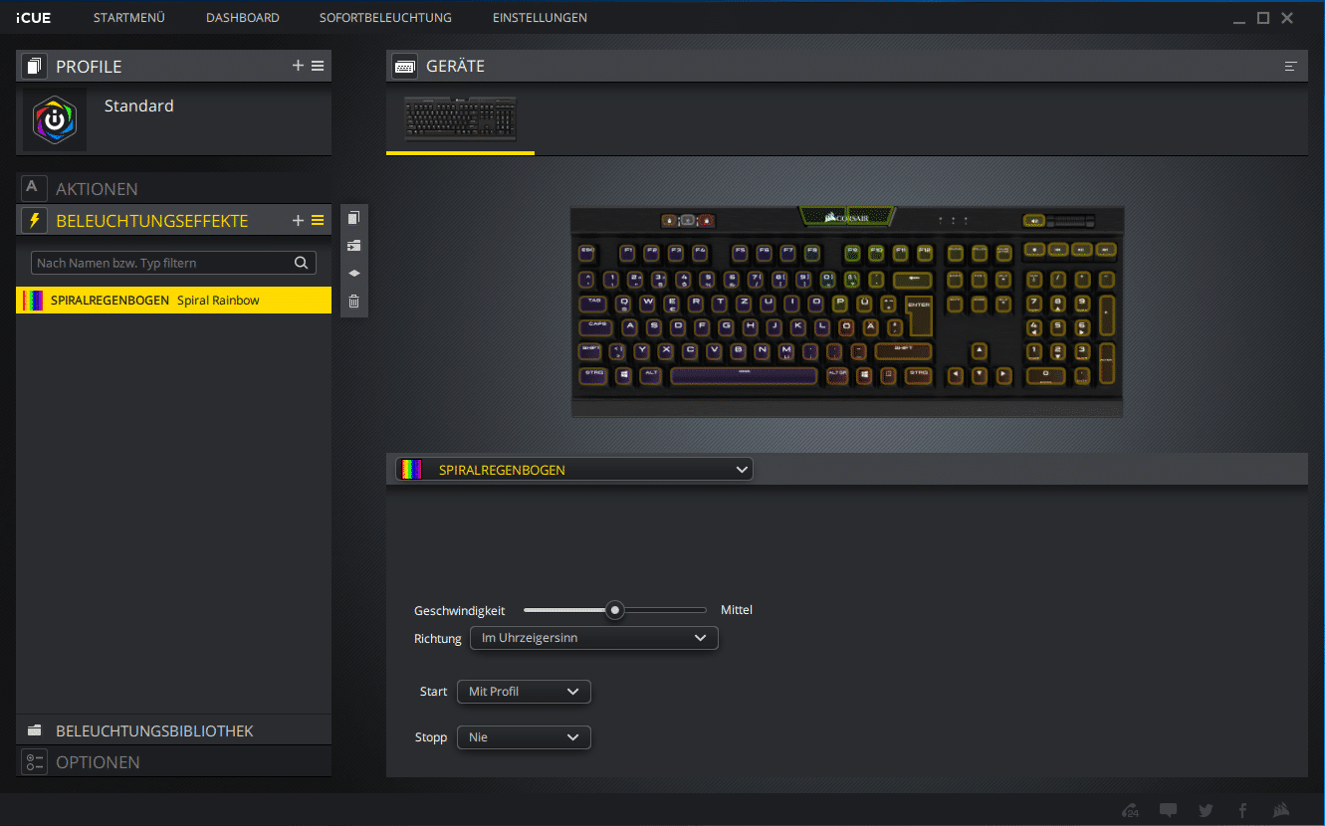Click the copy icon in the lighting effects toolbar
1325x826 pixels.
pos(353,218)
